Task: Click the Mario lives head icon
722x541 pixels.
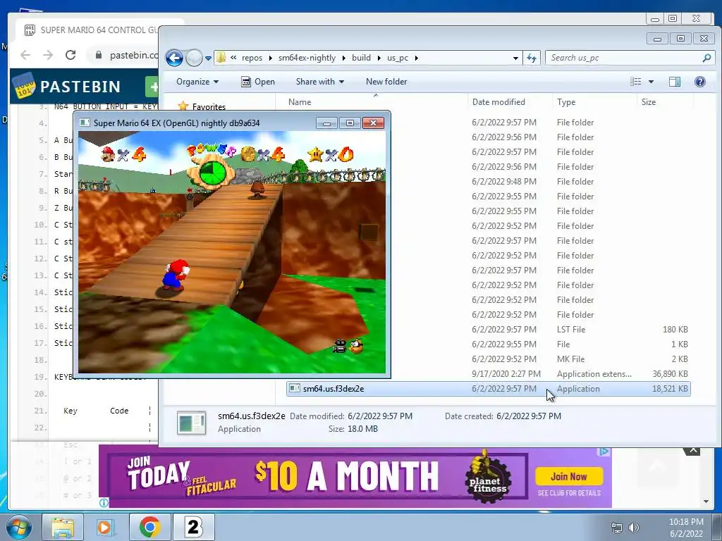Action: (108, 154)
